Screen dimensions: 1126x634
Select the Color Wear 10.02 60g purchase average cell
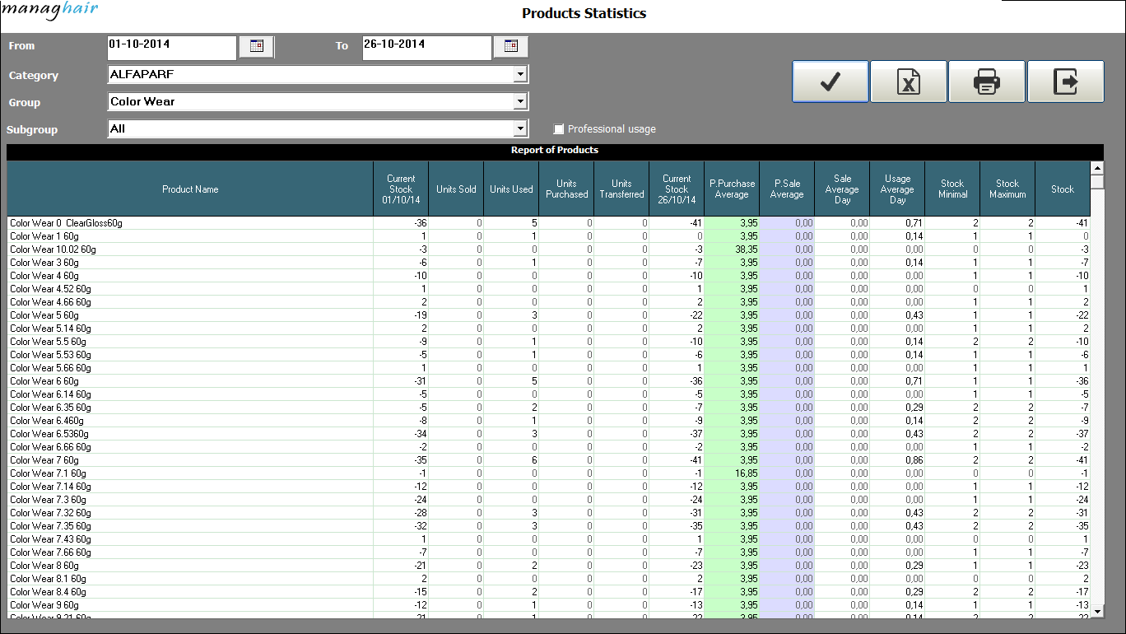tap(732, 249)
